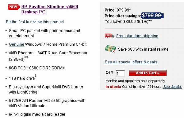
Task: Click Be the first to review link
Action: click(x=35, y=22)
